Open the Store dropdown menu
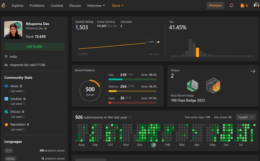The image size is (260, 161). tap(117, 5)
